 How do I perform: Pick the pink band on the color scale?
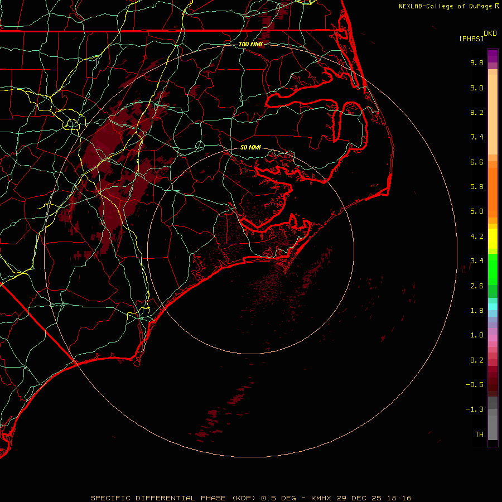(x=493, y=338)
